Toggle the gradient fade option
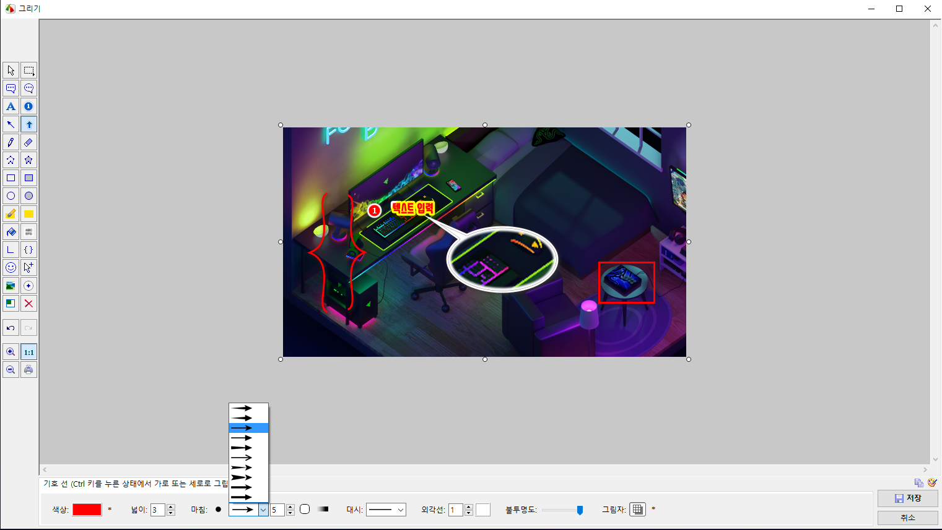 [x=323, y=509]
